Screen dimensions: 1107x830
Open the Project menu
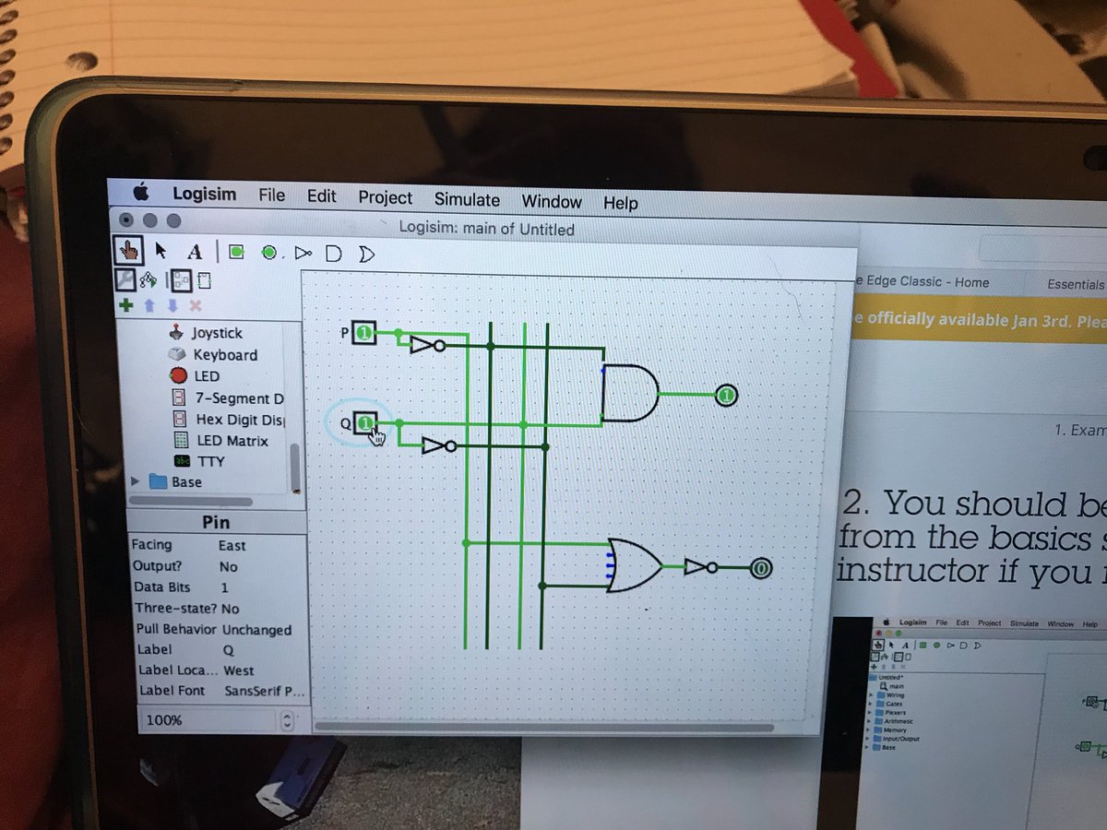pos(386,197)
